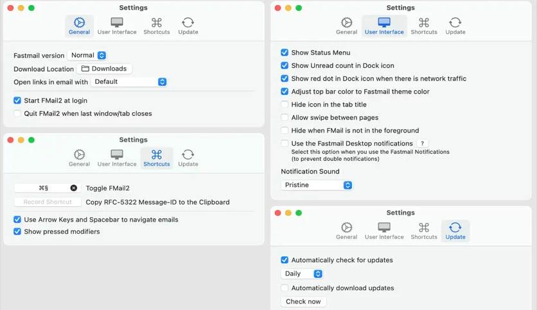
Task: Select User Interface tab in User Interface window
Action: click(384, 26)
